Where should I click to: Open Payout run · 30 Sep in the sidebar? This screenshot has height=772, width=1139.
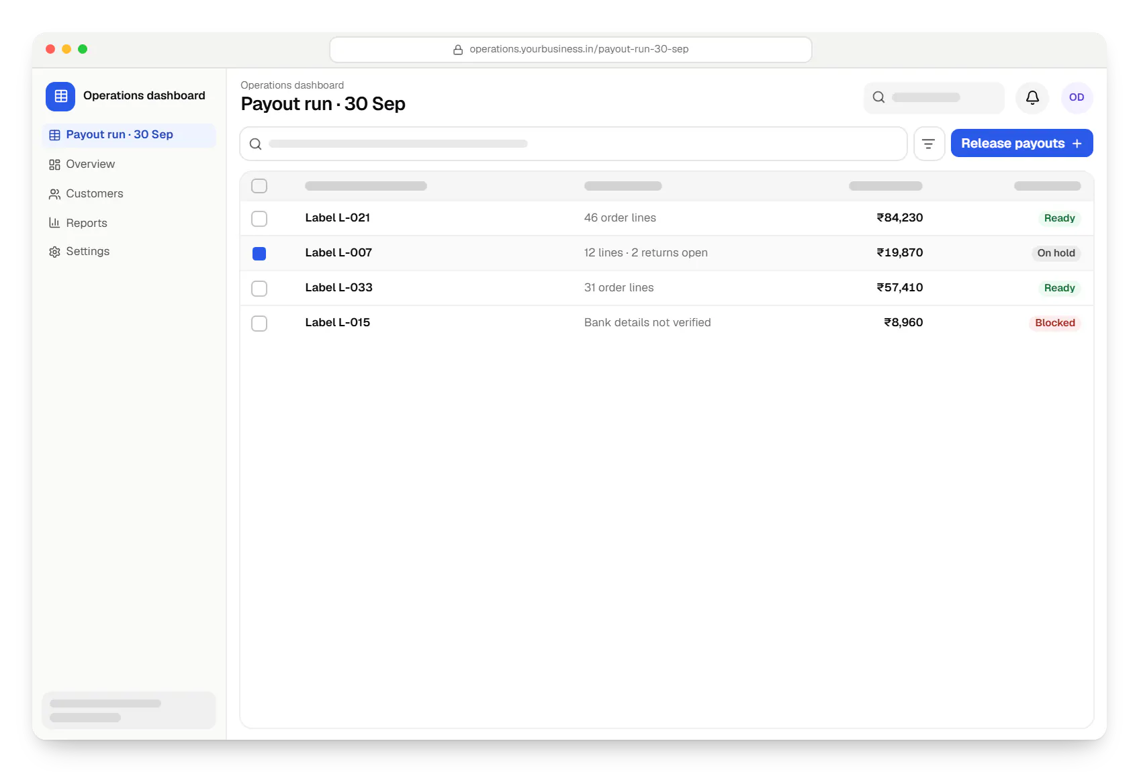click(129, 135)
